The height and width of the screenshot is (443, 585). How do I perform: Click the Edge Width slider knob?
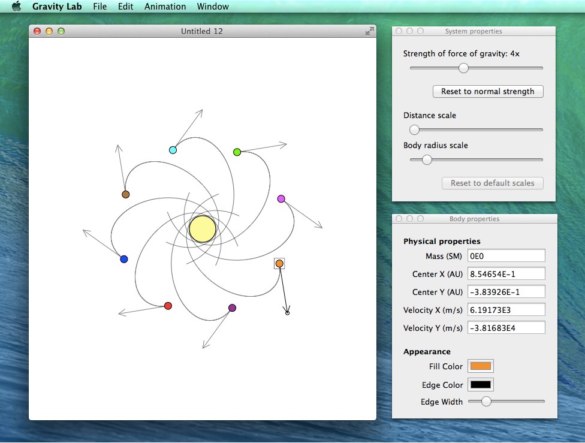pyautogui.click(x=486, y=402)
